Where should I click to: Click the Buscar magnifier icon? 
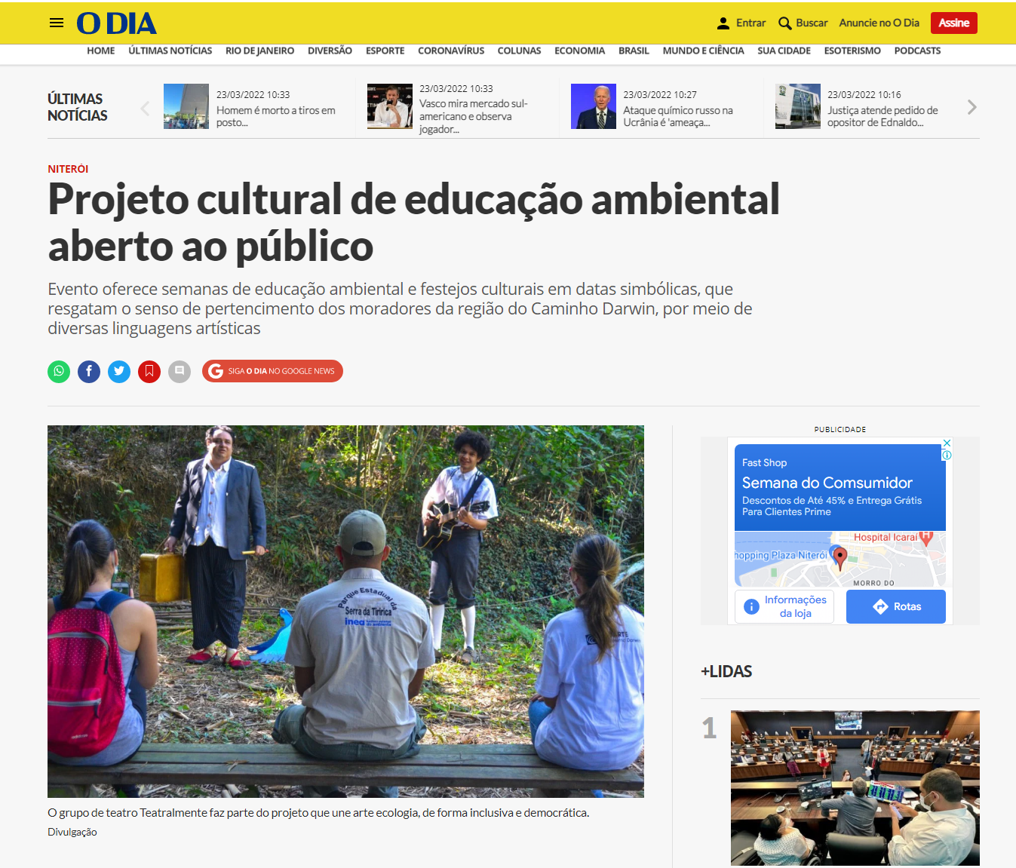[785, 23]
